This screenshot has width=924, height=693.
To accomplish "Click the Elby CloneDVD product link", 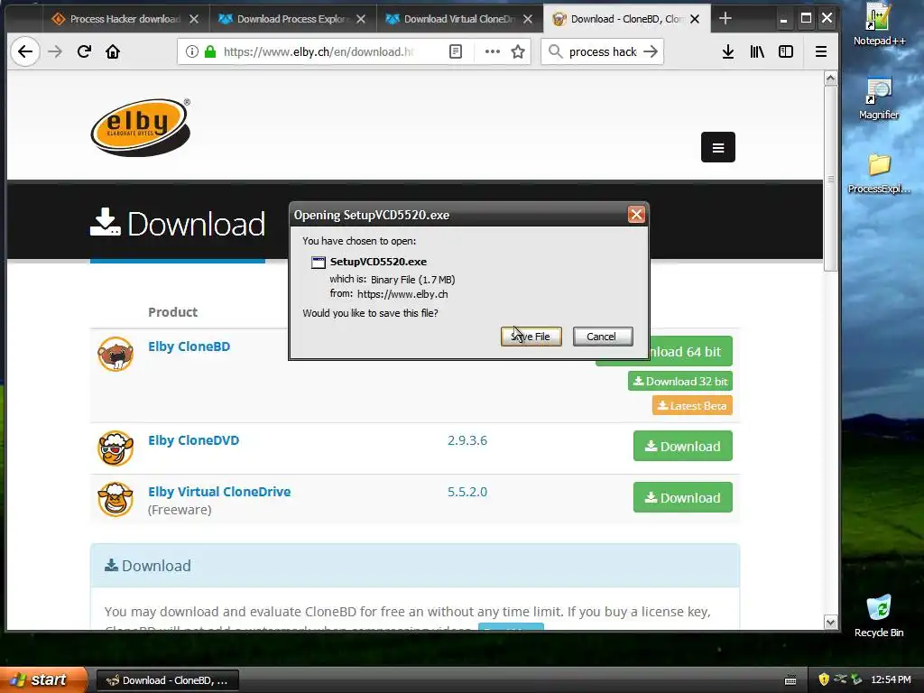I will pos(194,440).
